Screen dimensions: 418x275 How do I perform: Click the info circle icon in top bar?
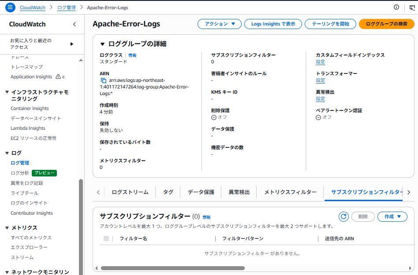click(396, 7)
